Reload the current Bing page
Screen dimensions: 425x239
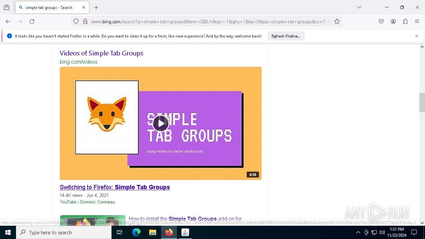(32, 22)
